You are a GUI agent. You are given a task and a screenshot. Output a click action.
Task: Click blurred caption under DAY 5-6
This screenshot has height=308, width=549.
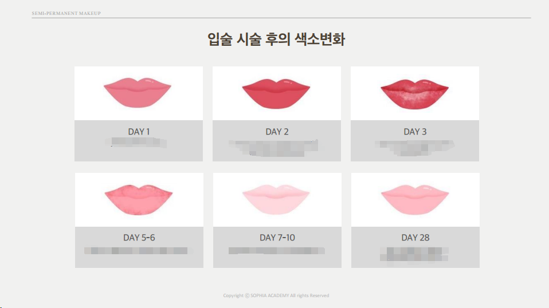click(x=136, y=251)
